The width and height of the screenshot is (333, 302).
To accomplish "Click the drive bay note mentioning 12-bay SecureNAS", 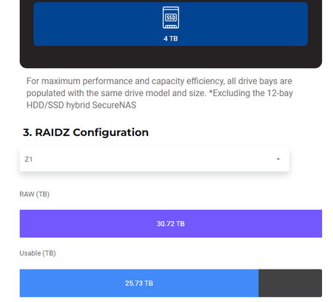I will pos(160,93).
